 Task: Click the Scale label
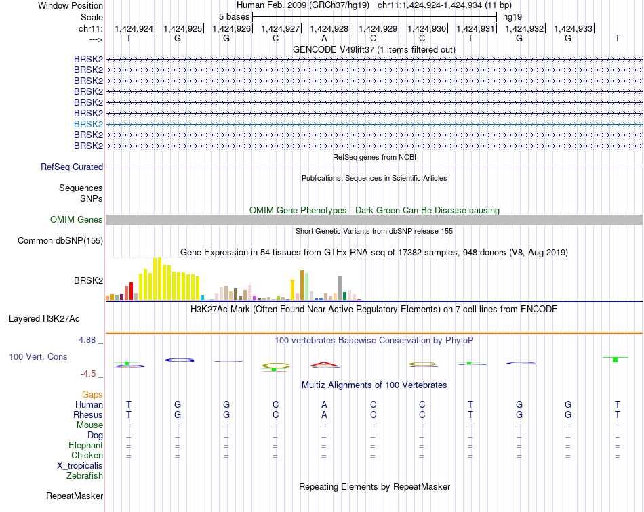pyautogui.click(x=92, y=17)
